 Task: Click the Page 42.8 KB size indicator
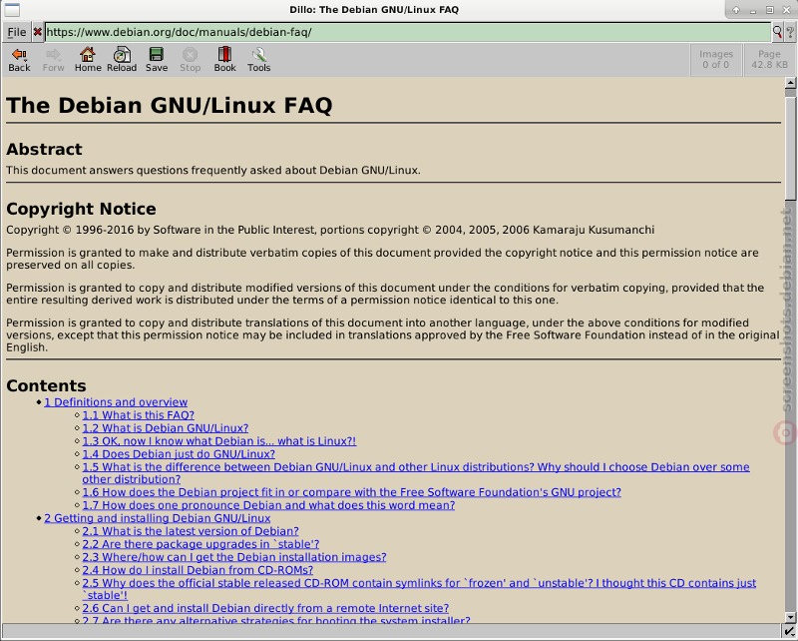pos(769,59)
